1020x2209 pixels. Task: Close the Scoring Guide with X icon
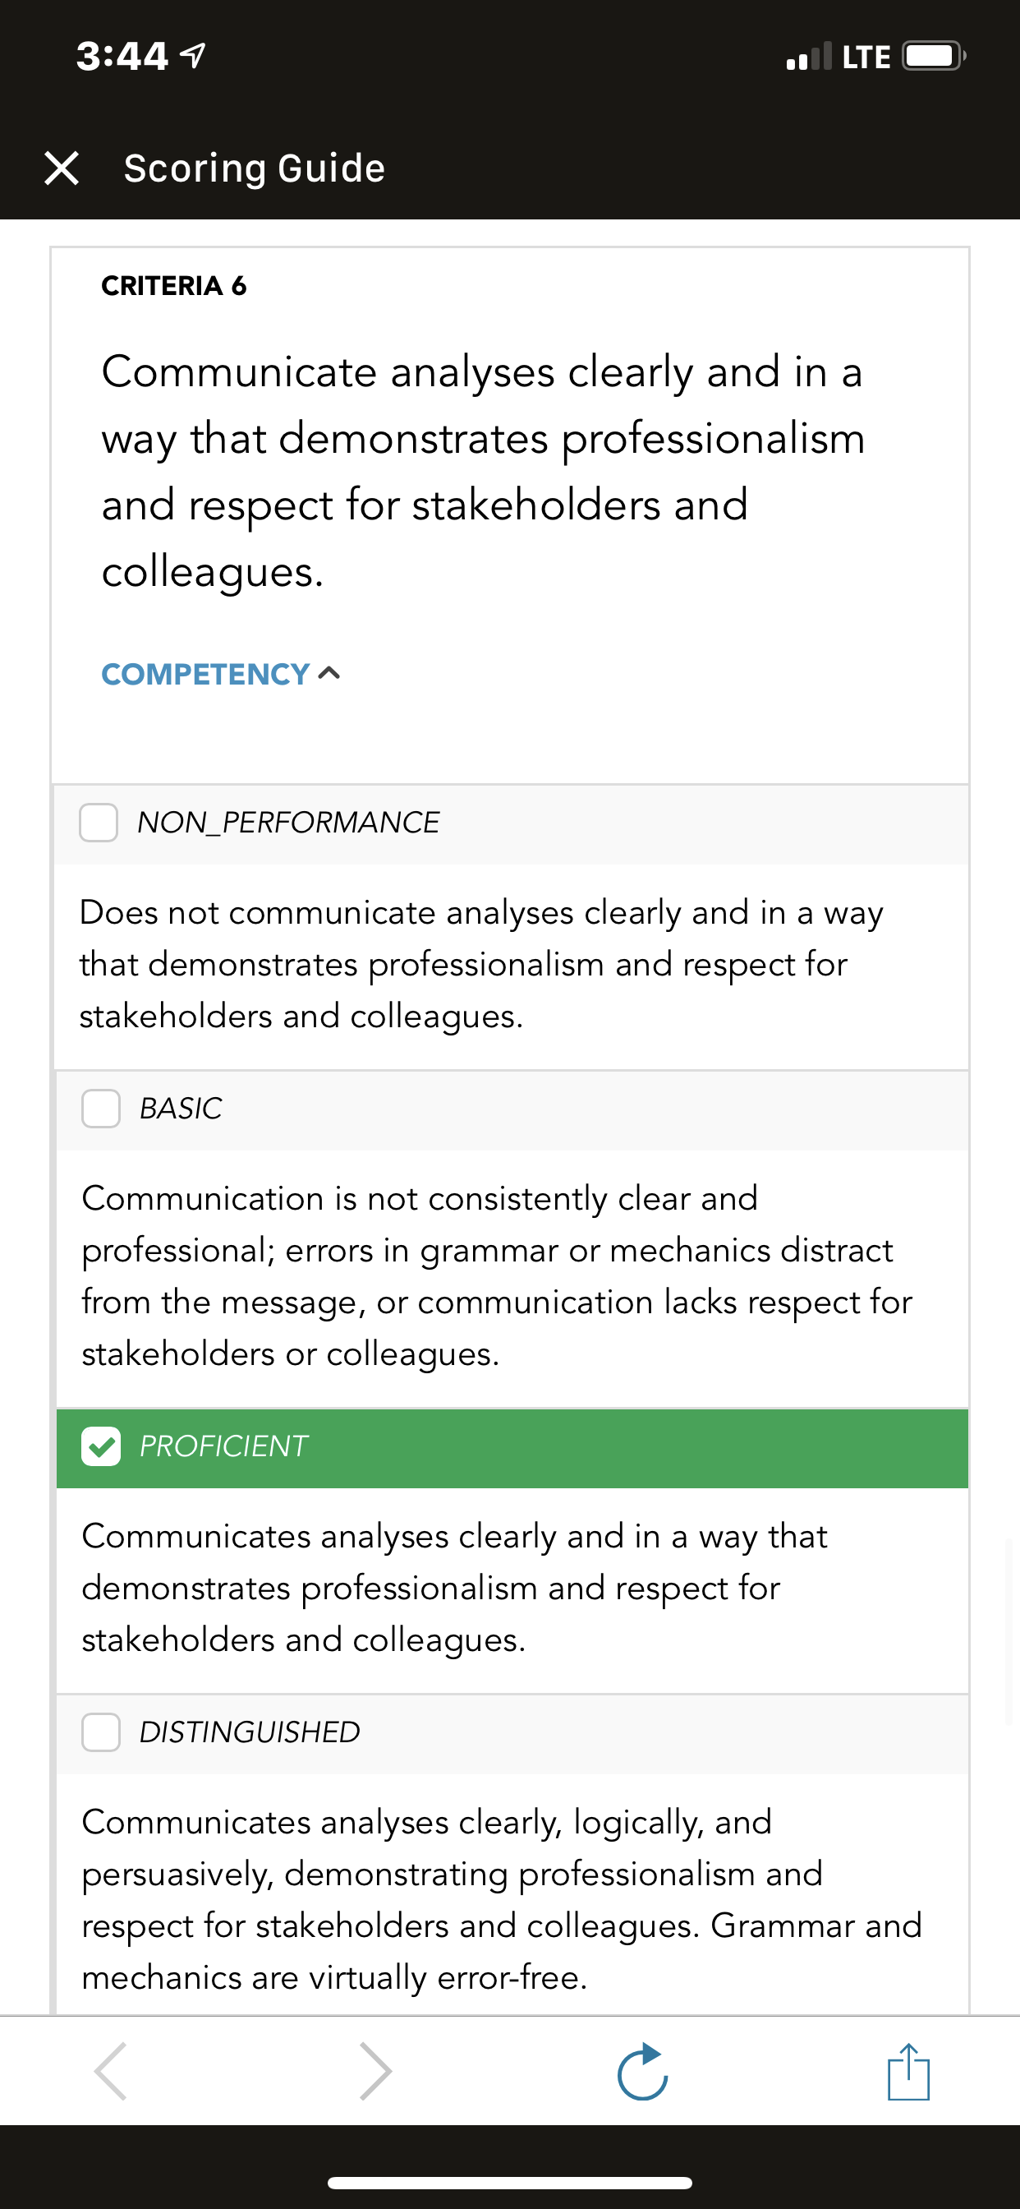pyautogui.click(x=62, y=168)
